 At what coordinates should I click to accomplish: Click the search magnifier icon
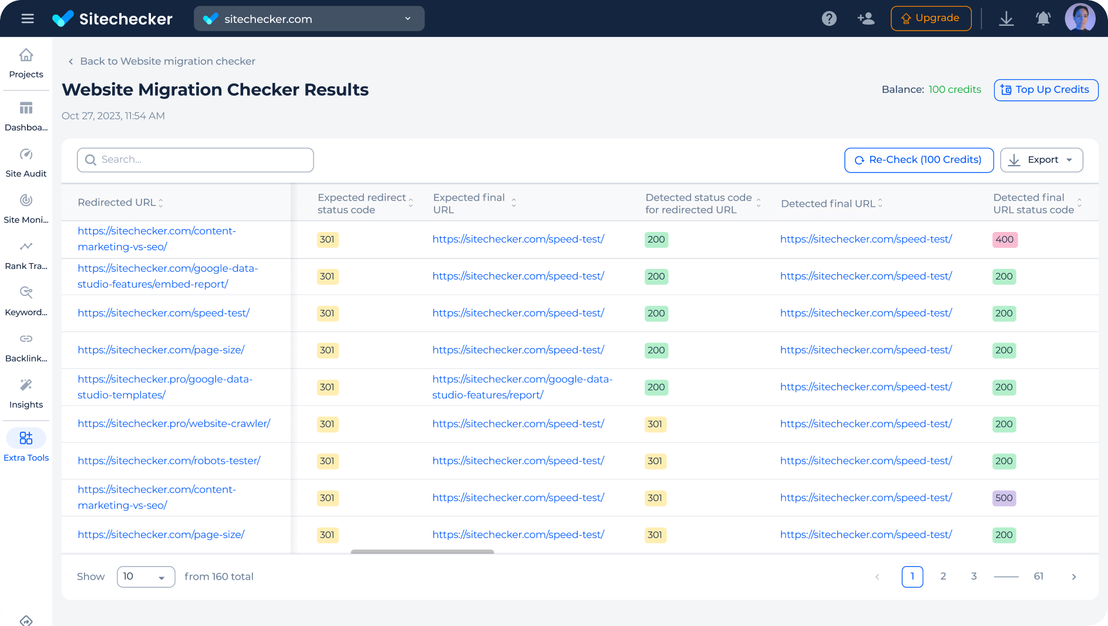click(x=90, y=160)
